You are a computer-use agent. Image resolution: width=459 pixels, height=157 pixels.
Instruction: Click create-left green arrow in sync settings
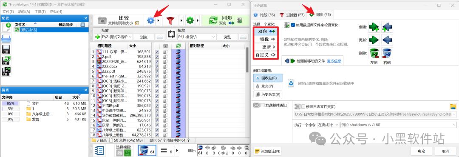pyautogui.click(x=374, y=27)
